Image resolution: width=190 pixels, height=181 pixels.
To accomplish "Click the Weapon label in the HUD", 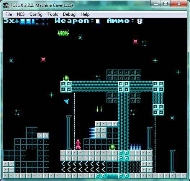I will pos(74,21).
